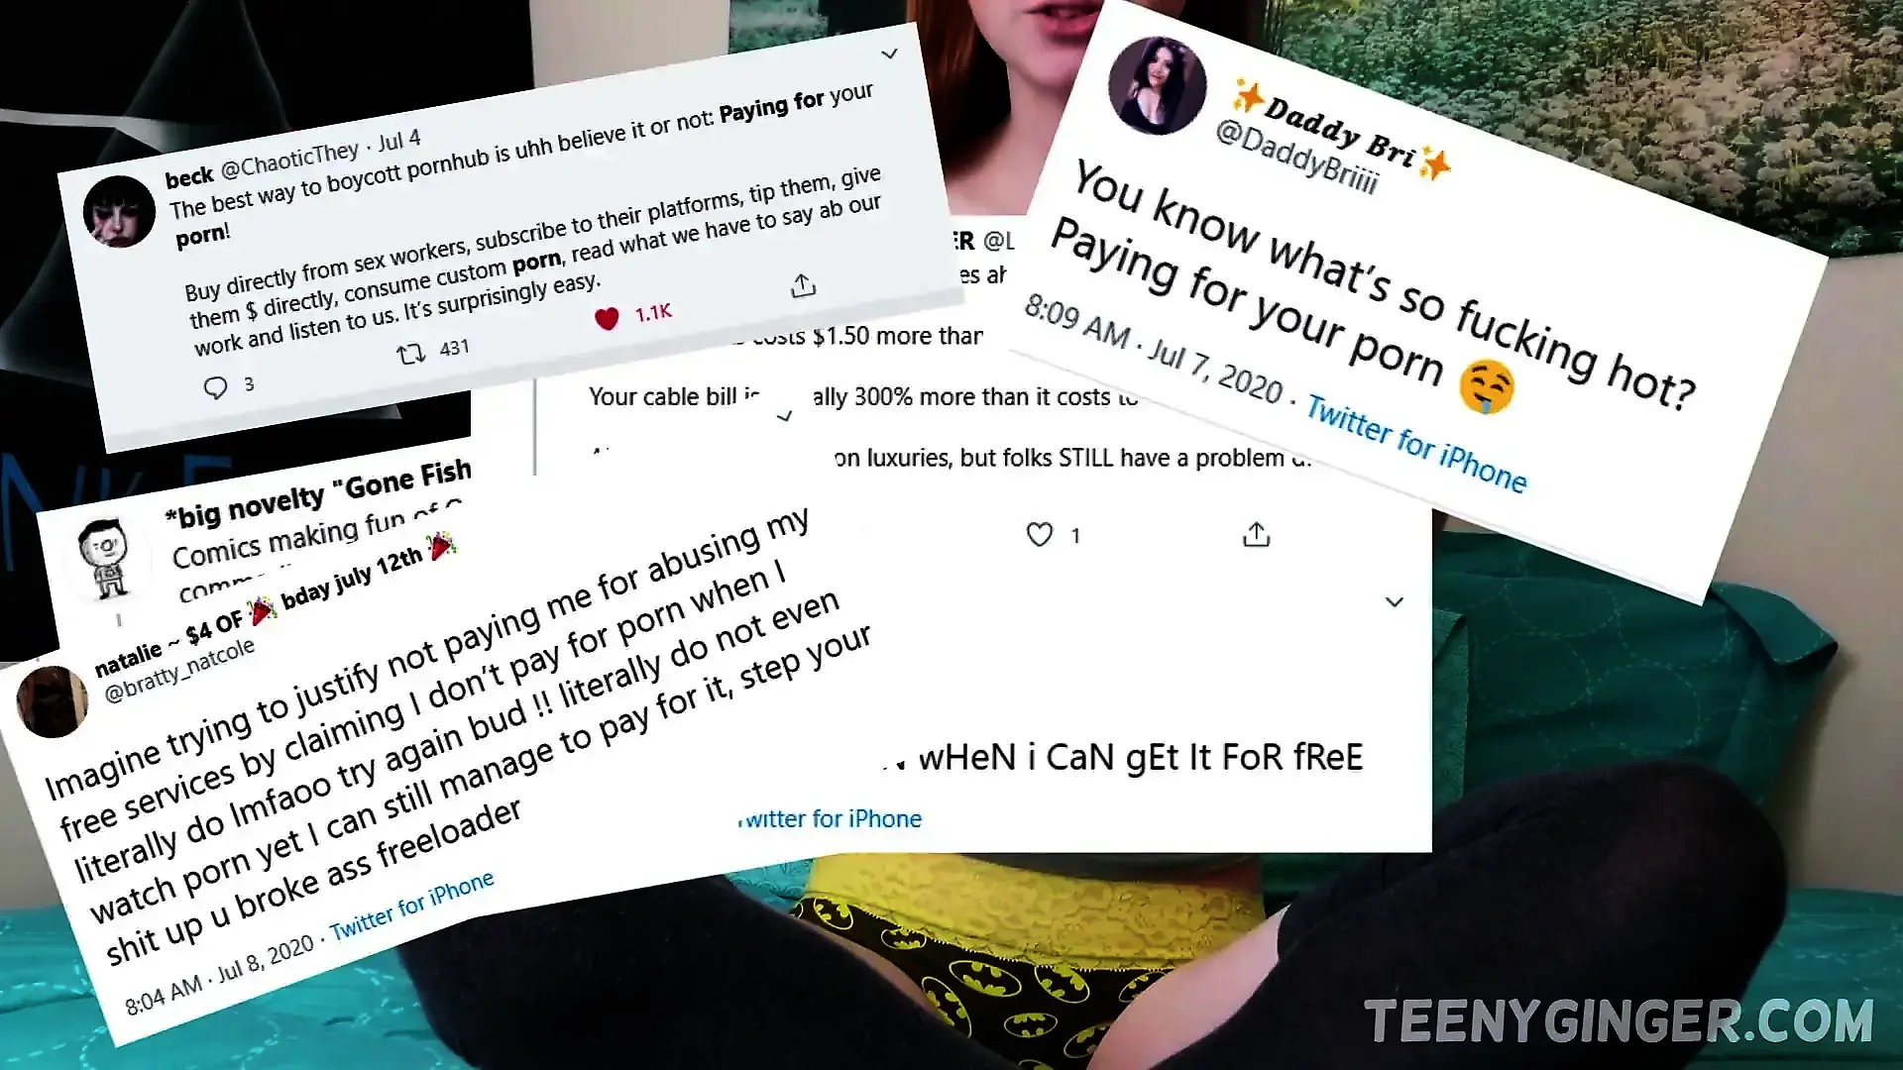Image resolution: width=1903 pixels, height=1070 pixels.
Task: Click the share icon beside the outlined heart
Action: (x=1256, y=535)
